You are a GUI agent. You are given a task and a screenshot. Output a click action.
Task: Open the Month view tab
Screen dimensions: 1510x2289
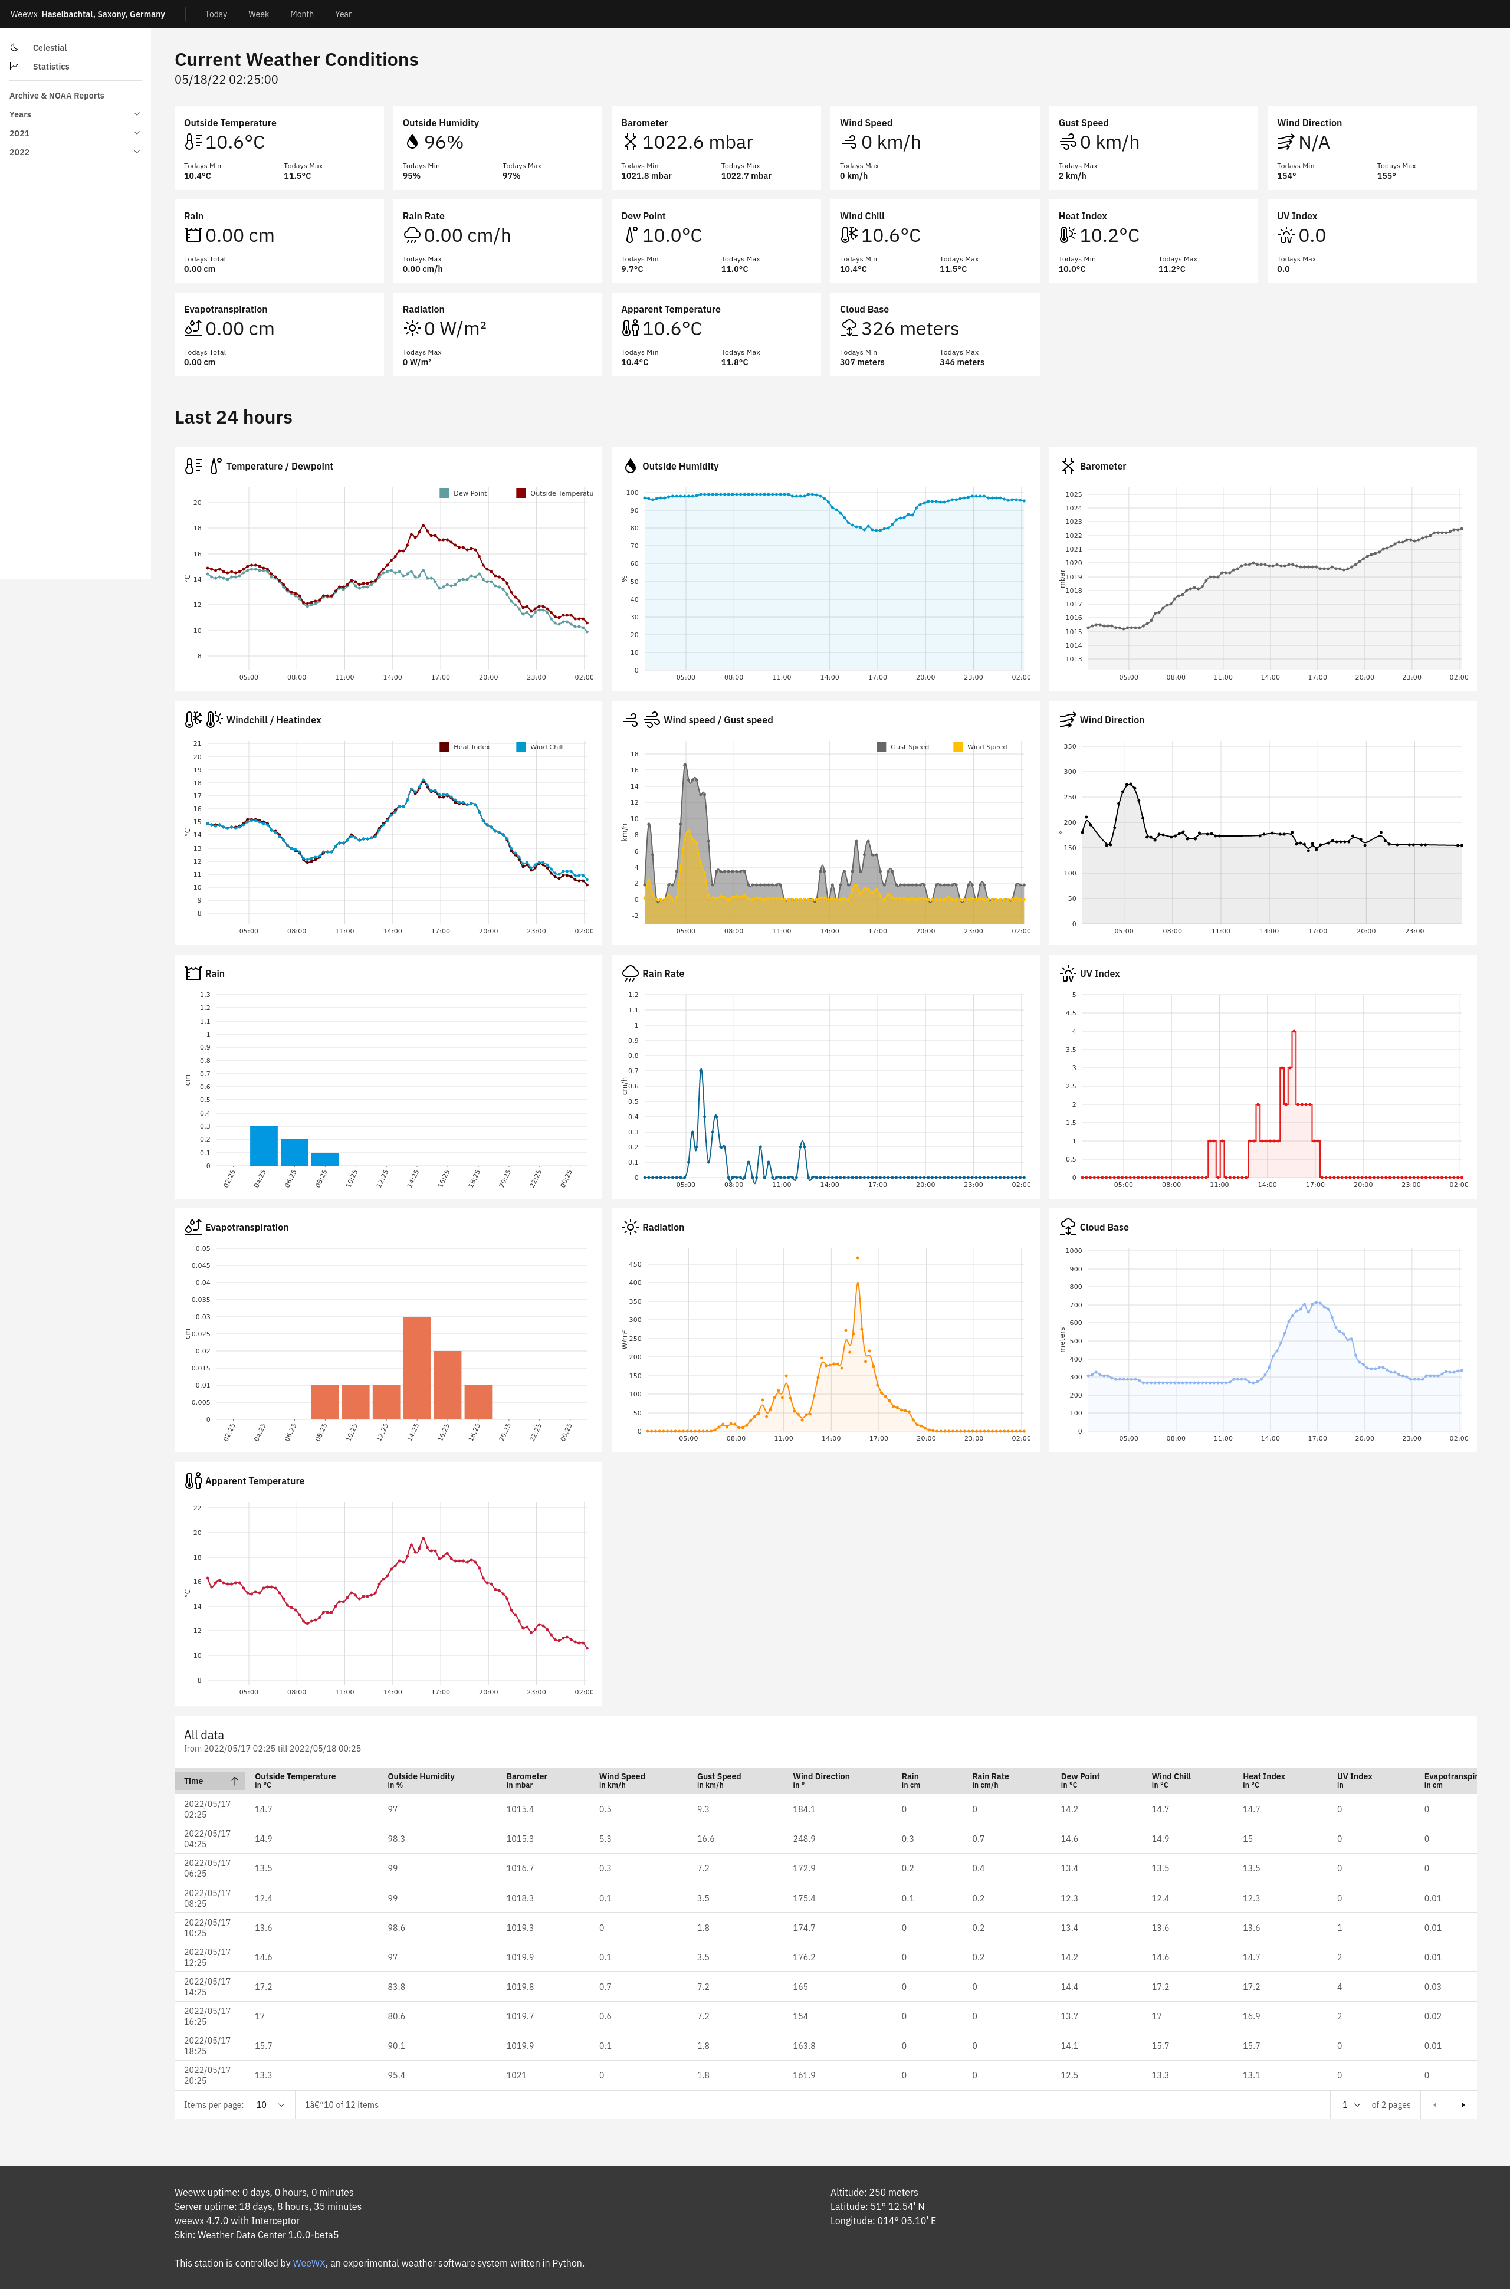[x=301, y=14]
